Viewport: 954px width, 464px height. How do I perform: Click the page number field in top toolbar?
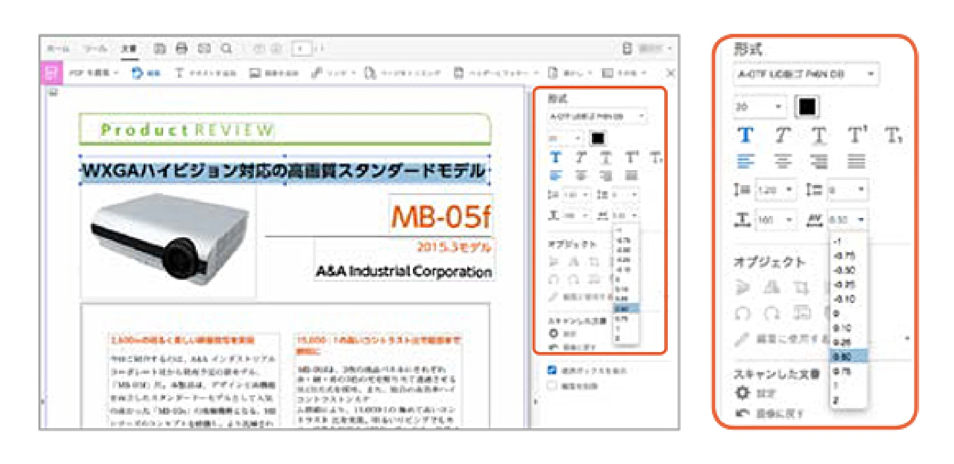[301, 49]
